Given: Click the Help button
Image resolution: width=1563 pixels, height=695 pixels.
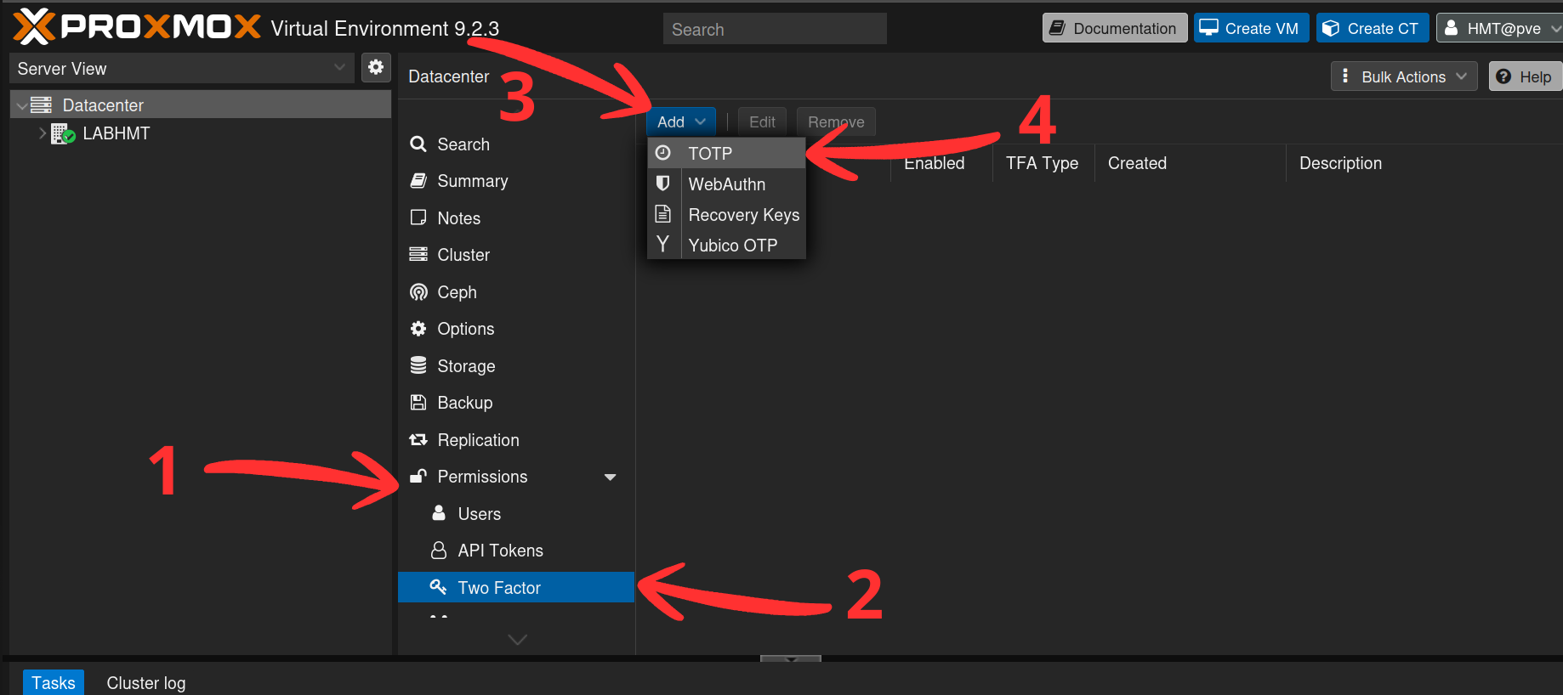Looking at the screenshot, I should pos(1526,76).
